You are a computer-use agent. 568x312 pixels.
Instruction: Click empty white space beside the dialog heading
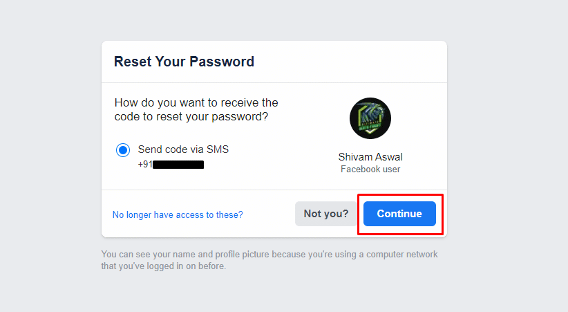click(348, 62)
